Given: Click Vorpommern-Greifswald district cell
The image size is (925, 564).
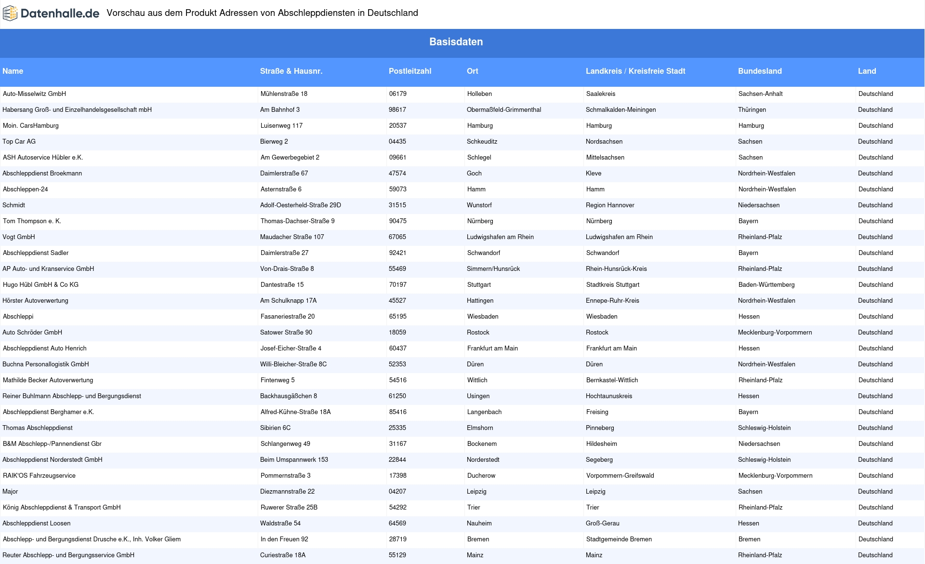Looking at the screenshot, I should (x=620, y=476).
